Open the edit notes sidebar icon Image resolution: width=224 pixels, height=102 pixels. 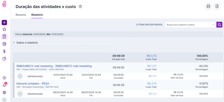coord(4,44)
